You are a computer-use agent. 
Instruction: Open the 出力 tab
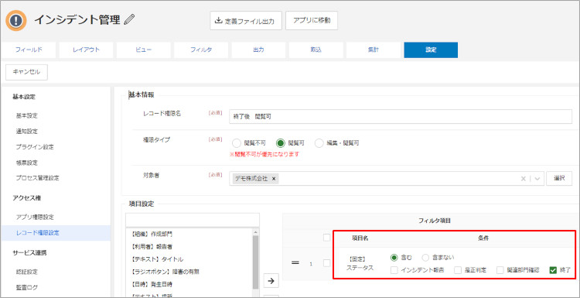258,50
